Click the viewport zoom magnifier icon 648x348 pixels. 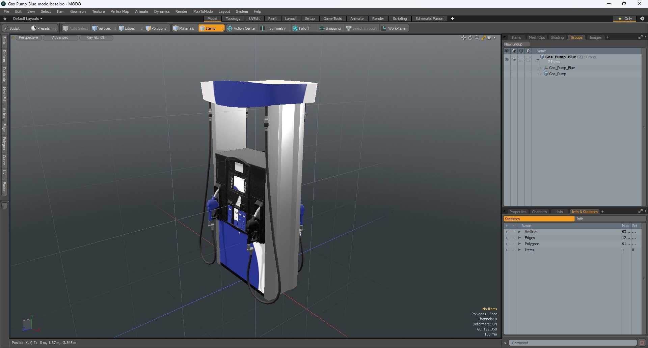[x=477, y=38]
